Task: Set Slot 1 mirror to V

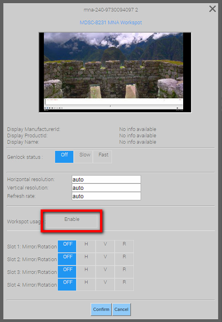Action: point(105,247)
